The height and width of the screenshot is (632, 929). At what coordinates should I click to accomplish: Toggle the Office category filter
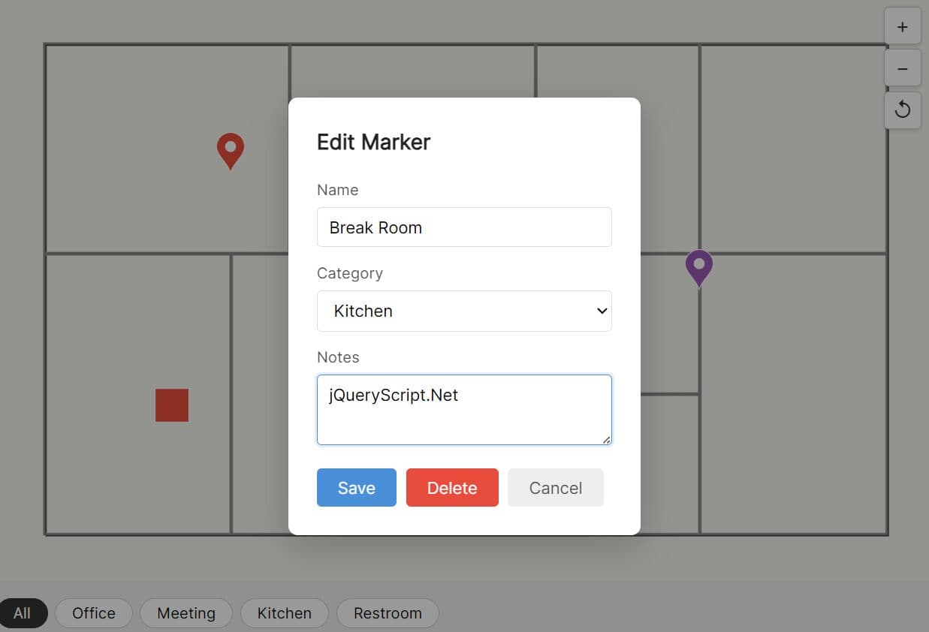coord(93,612)
